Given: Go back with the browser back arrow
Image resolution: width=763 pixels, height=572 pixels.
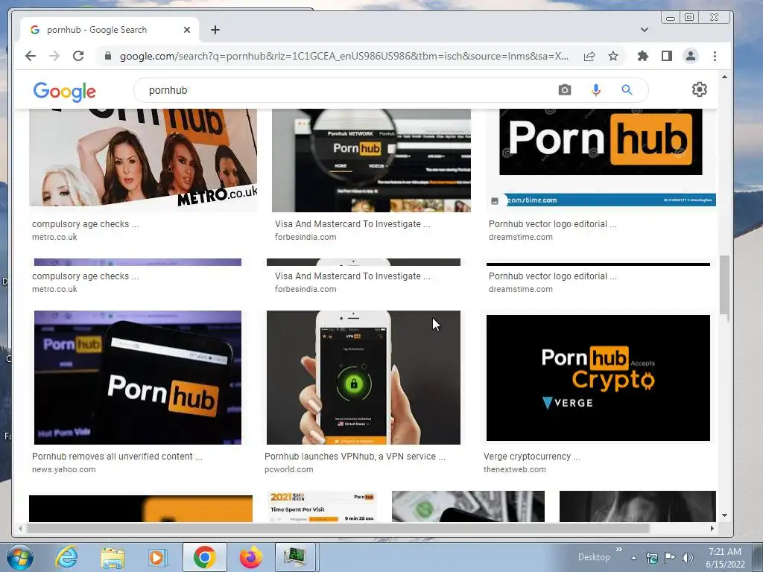Looking at the screenshot, I should tap(31, 56).
